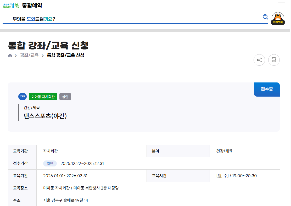The width and height of the screenshot is (291, 206).
Task: Select the gray 성인 tag
Action: 65,97
